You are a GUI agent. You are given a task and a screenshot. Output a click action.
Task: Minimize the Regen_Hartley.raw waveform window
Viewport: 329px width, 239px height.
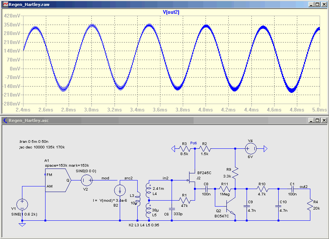[311, 4]
